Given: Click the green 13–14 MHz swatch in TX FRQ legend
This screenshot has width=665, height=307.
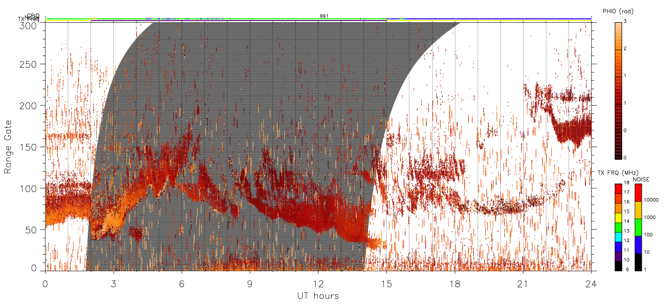Looking at the screenshot, I should pos(618,227).
